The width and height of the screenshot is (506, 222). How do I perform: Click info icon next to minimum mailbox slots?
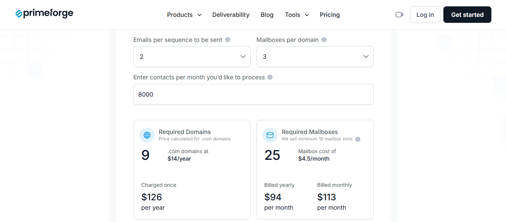pos(358,139)
